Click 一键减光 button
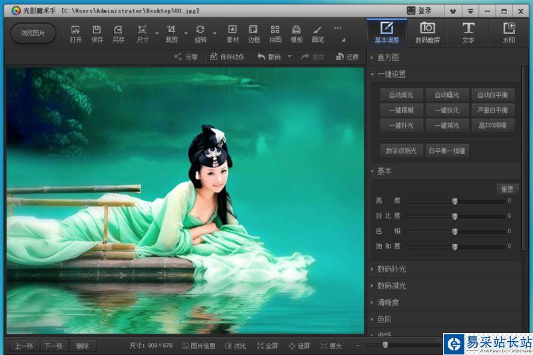 pos(447,125)
